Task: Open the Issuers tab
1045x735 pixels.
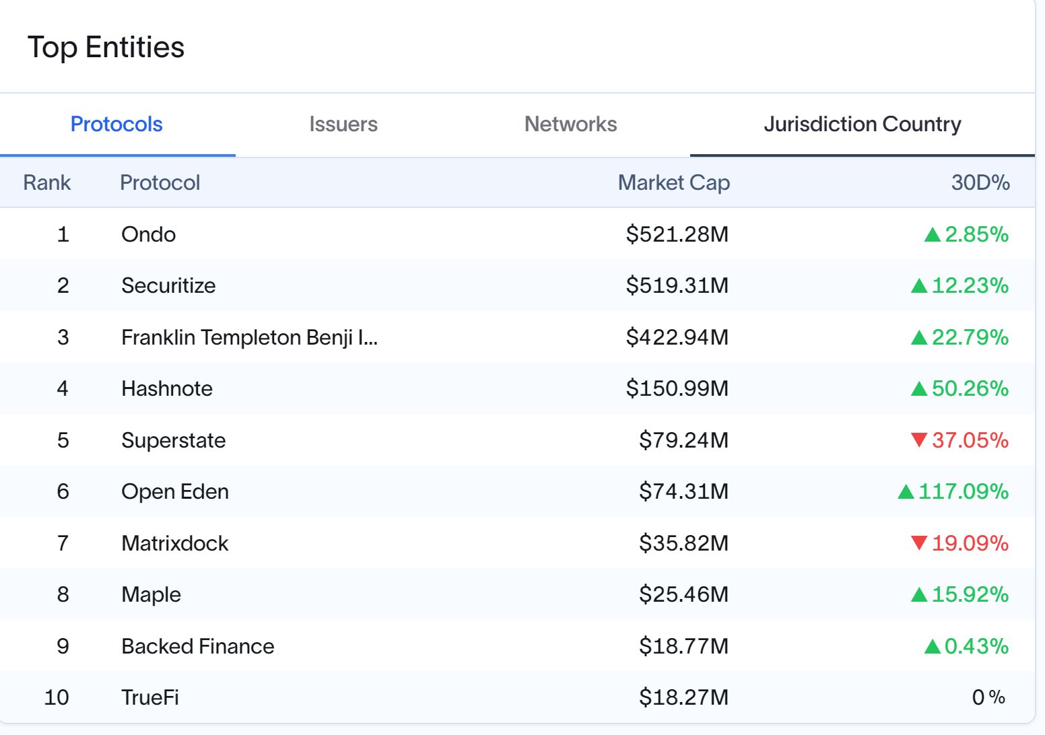Action: [343, 125]
